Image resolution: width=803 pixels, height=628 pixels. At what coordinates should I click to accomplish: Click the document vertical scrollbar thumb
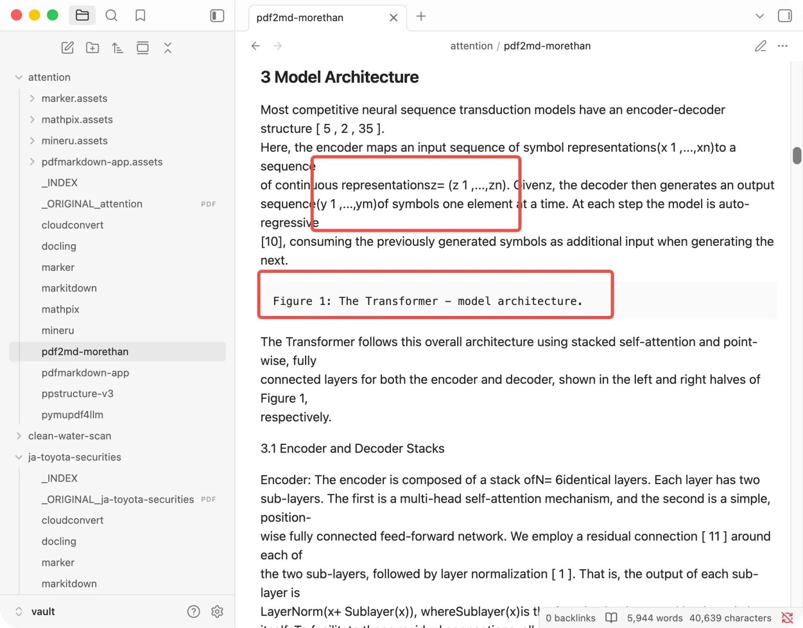click(x=796, y=155)
